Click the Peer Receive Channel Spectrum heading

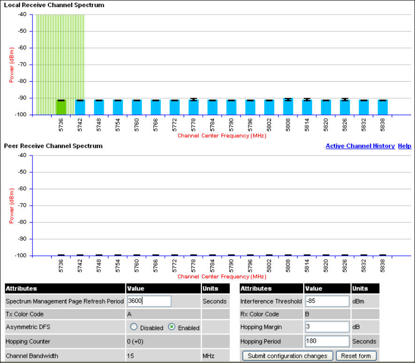pyautogui.click(x=53, y=146)
